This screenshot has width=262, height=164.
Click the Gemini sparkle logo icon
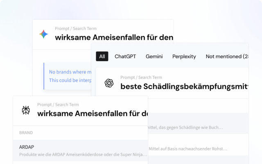[x=43, y=34]
